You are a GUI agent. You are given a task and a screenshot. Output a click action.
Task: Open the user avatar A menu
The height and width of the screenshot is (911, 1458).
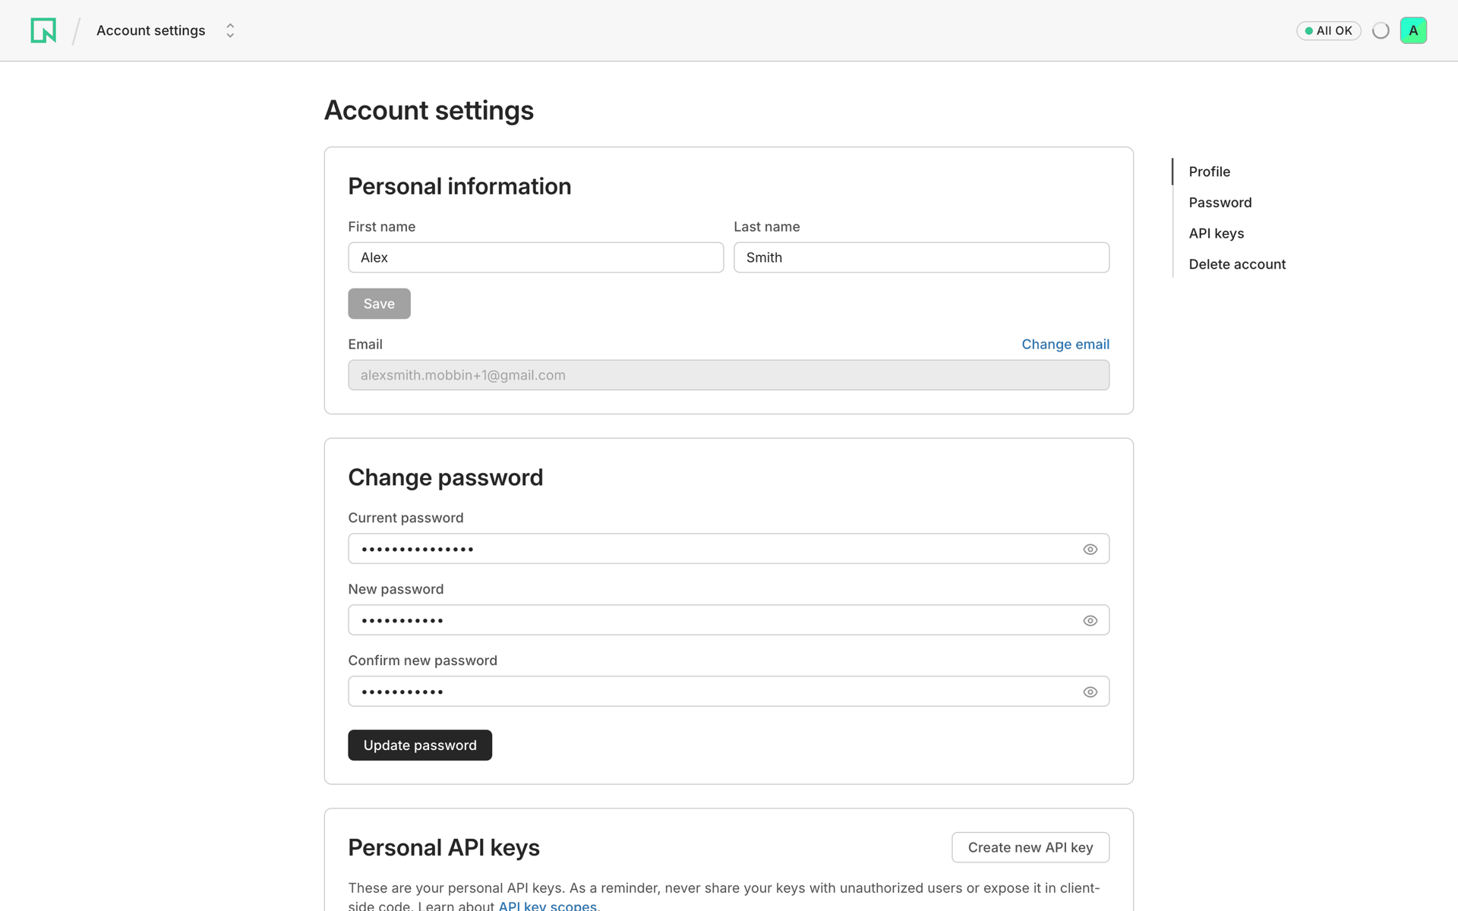(1413, 30)
